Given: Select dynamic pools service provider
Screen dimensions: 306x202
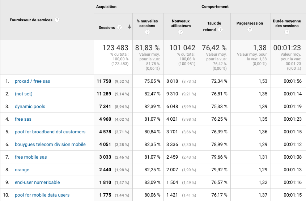Looking at the screenshot, I should tap(30, 107).
